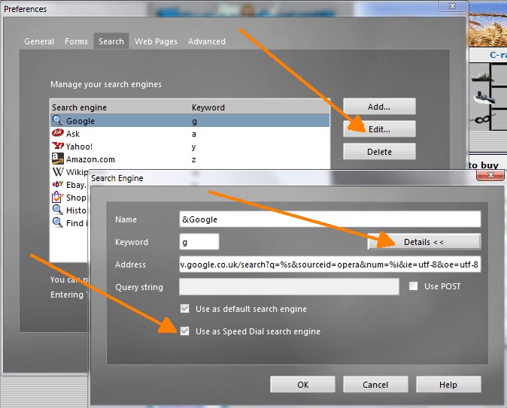Toggle Use as Speed Dial search engine checkbox
507x408 pixels.
pos(184,331)
